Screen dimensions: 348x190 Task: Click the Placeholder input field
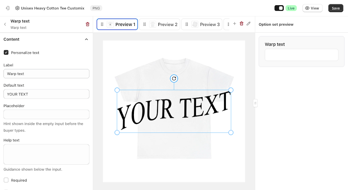point(46,114)
